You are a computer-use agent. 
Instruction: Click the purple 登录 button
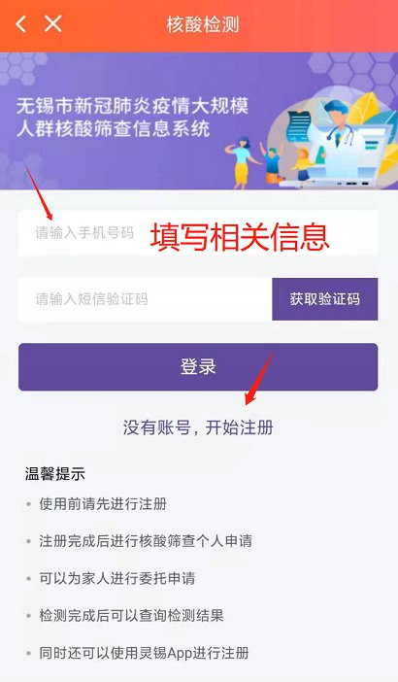coord(198,366)
